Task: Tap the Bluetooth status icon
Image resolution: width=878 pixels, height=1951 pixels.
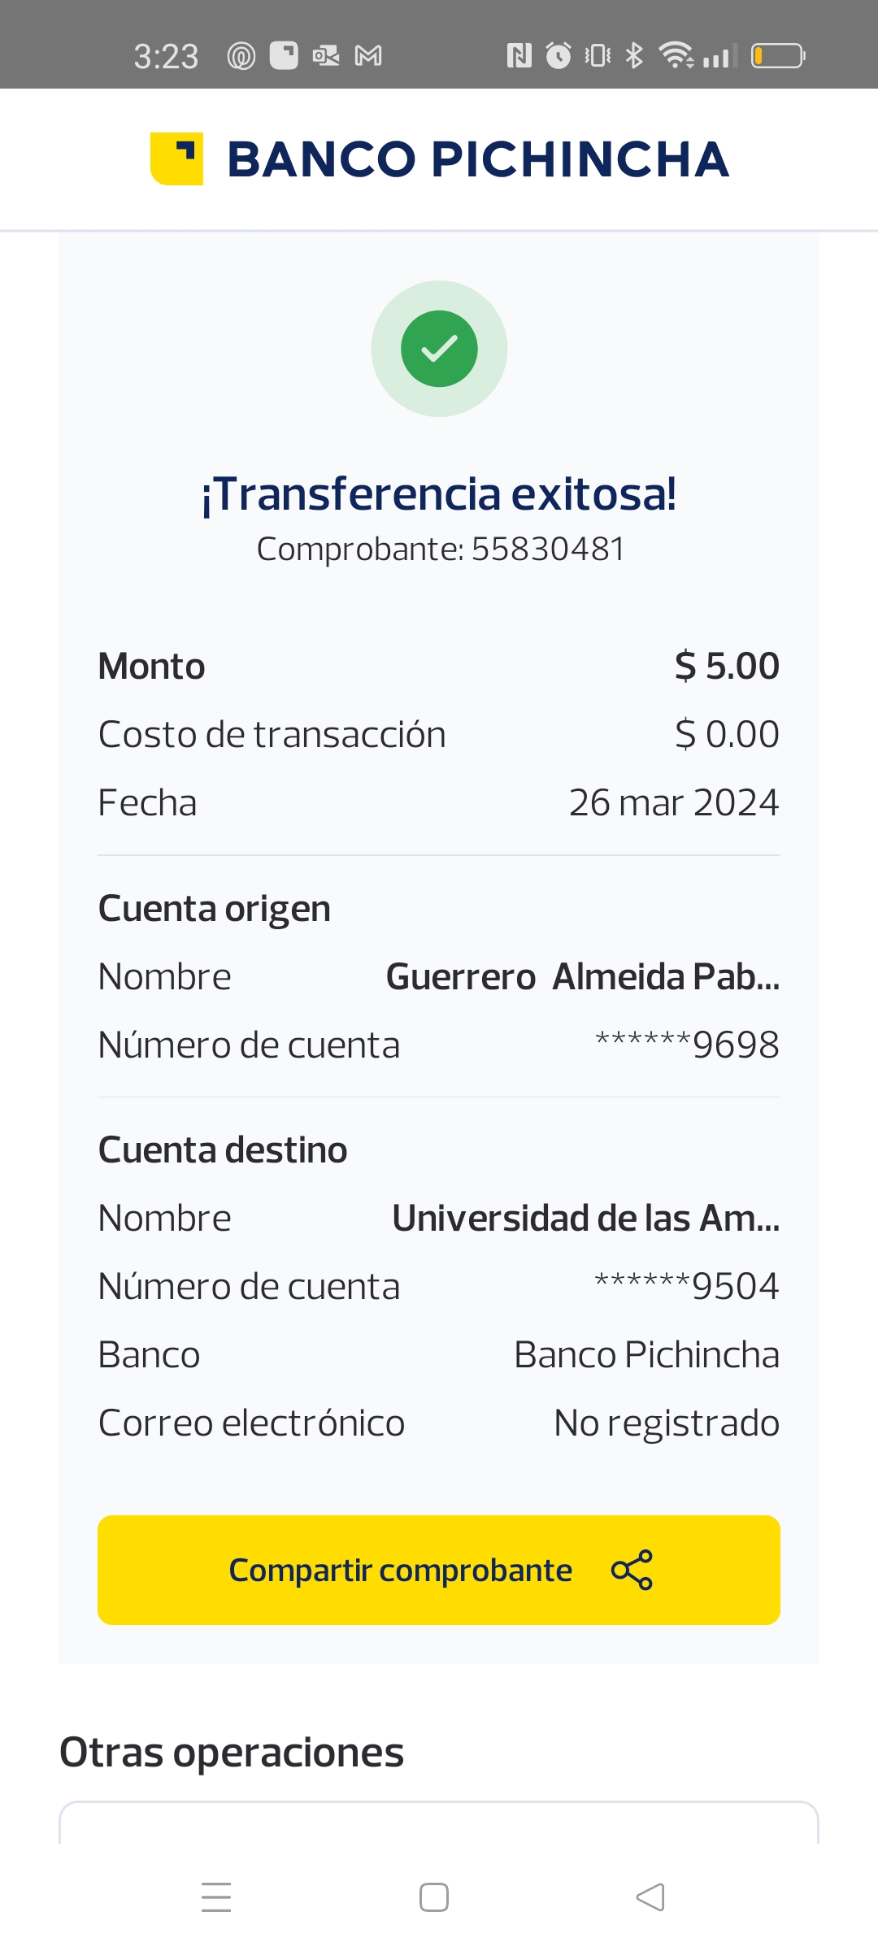Action: 634,56
